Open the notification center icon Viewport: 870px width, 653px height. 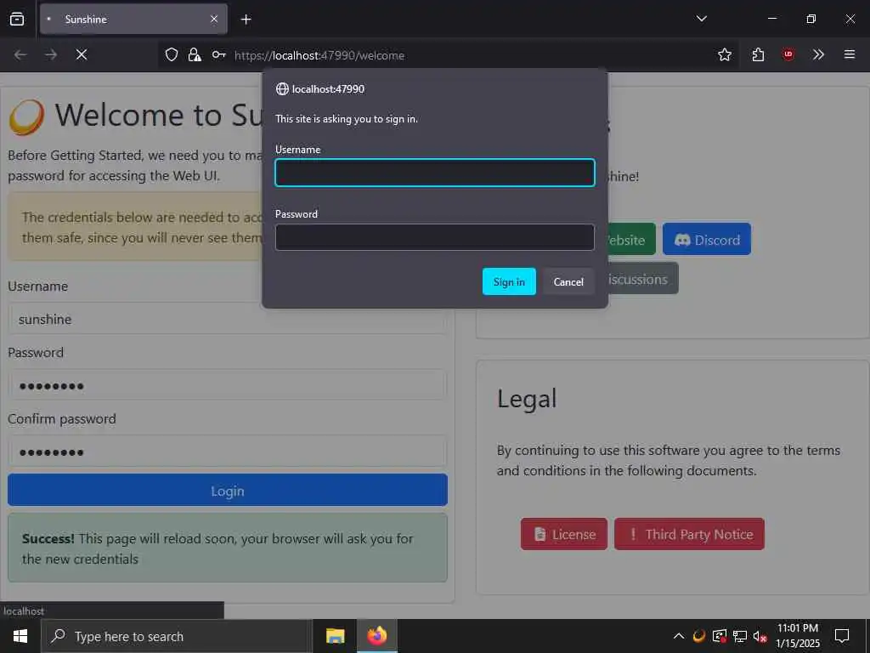tap(842, 636)
